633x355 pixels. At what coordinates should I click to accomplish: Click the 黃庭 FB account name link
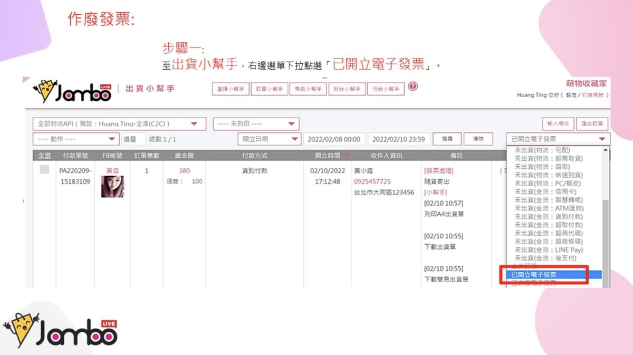tap(112, 171)
